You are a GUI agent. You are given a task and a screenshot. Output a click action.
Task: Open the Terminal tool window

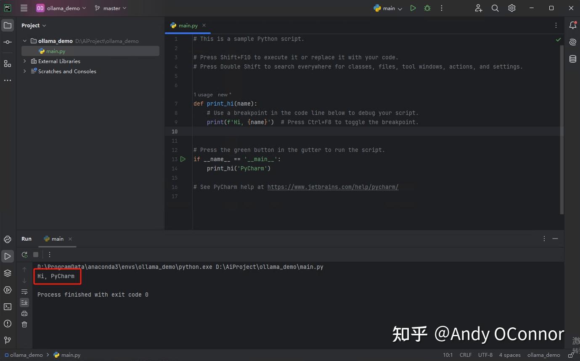click(x=7, y=307)
